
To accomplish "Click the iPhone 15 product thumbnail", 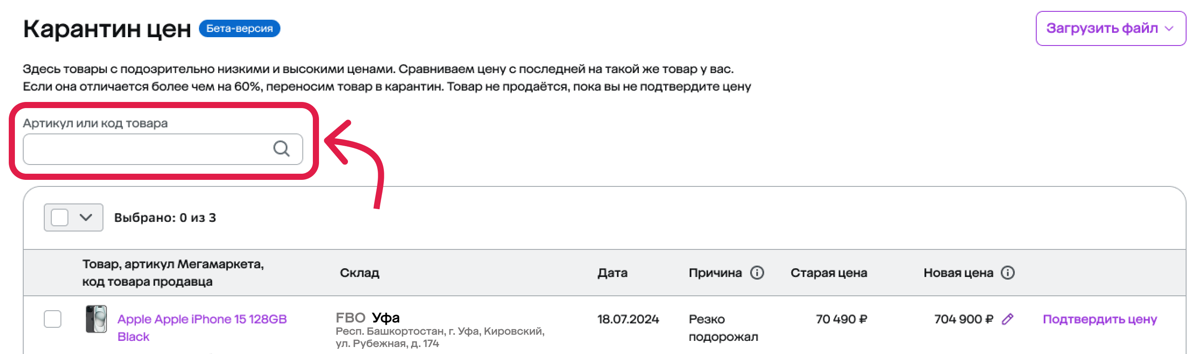I will (96, 319).
